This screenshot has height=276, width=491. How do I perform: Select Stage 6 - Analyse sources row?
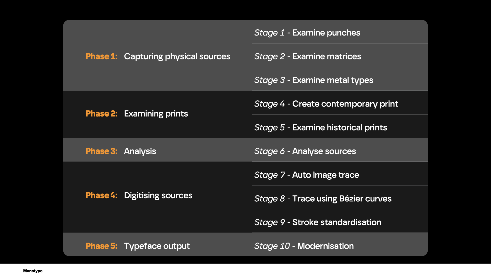340,150
